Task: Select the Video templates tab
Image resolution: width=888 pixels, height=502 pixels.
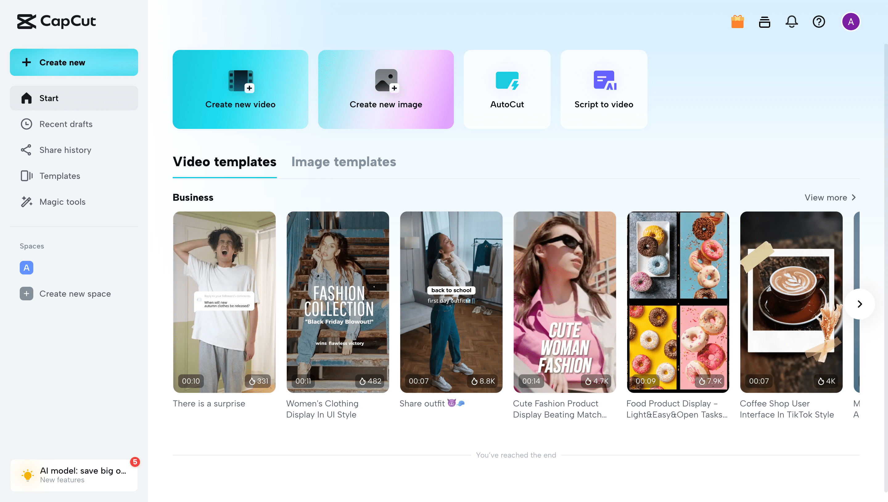Action: pos(224,162)
